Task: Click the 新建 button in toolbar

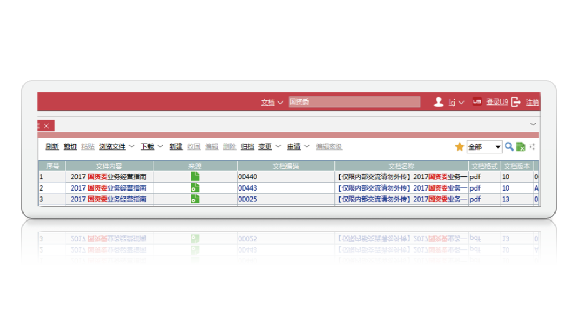Action: coord(176,147)
